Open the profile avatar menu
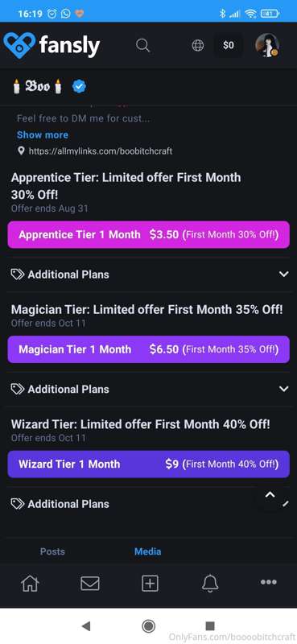The height and width of the screenshot is (644, 297). point(267,45)
